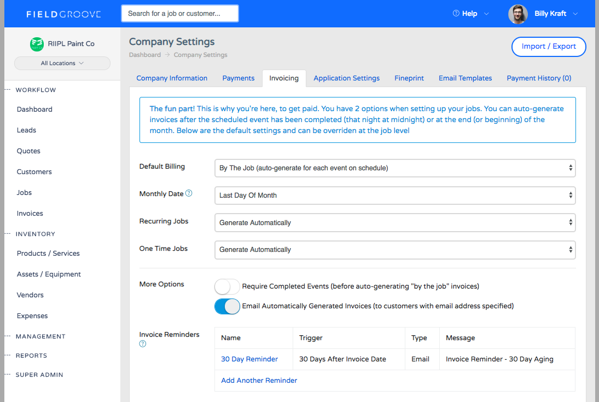This screenshot has height=402, width=599.
Task: Click the Invoice Reminders help icon
Action: 142,344
